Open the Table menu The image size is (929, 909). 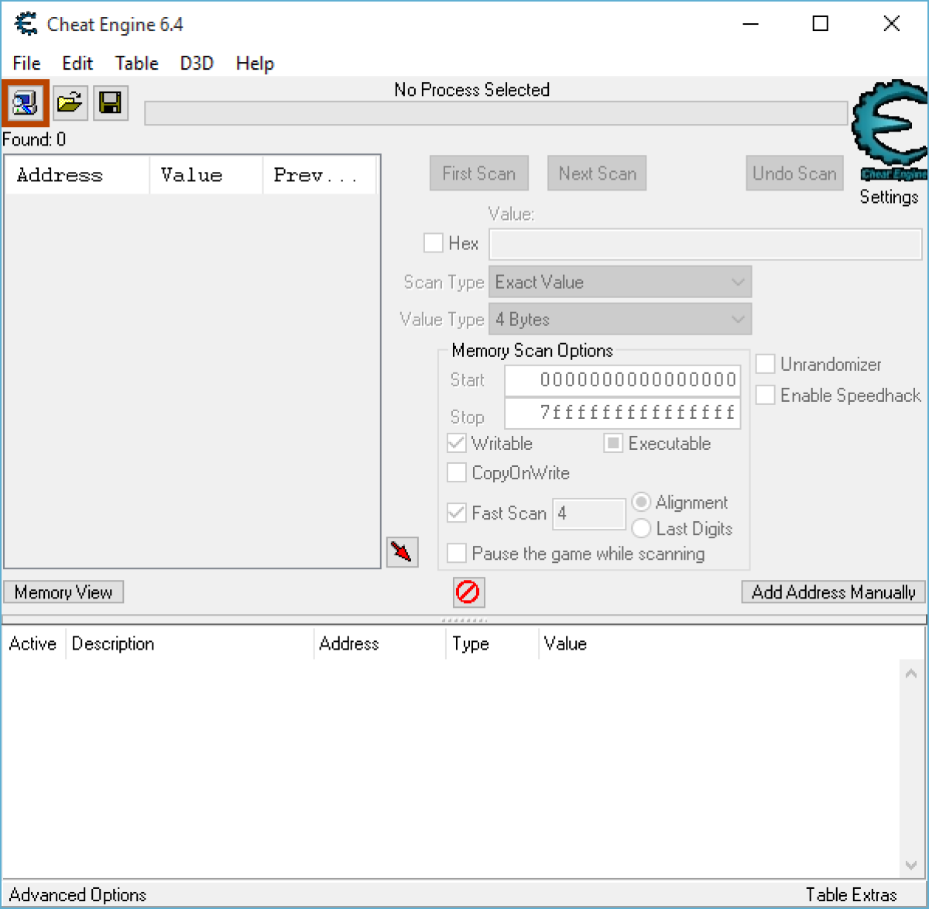[136, 63]
